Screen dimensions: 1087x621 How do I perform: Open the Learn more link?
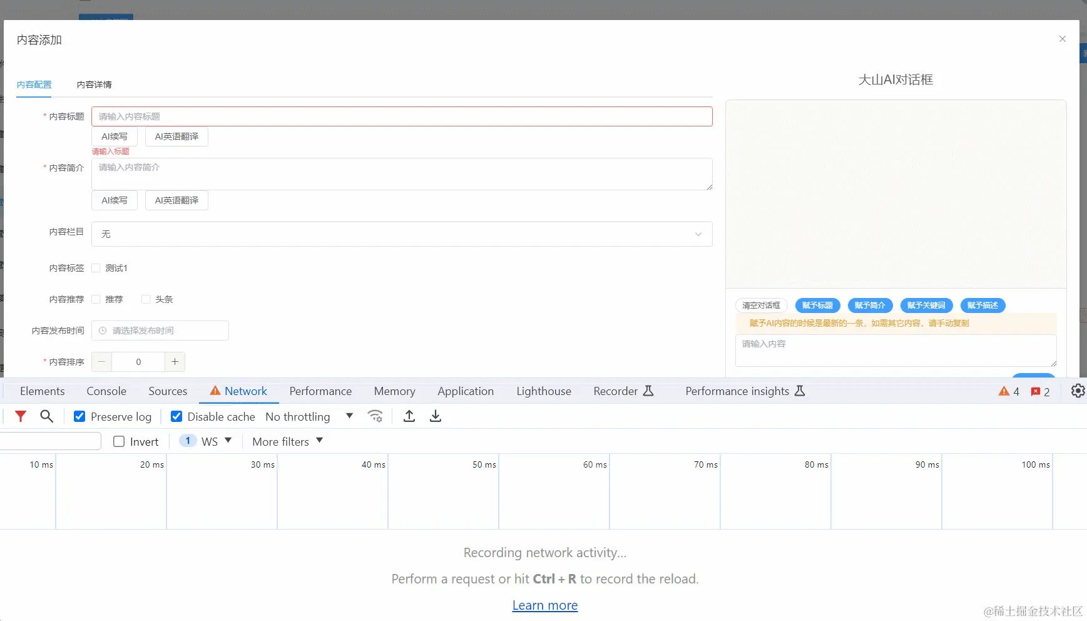point(545,605)
